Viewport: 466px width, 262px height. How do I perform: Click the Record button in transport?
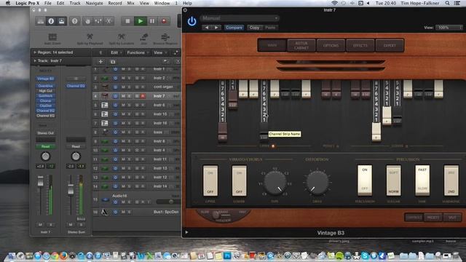tap(164, 21)
